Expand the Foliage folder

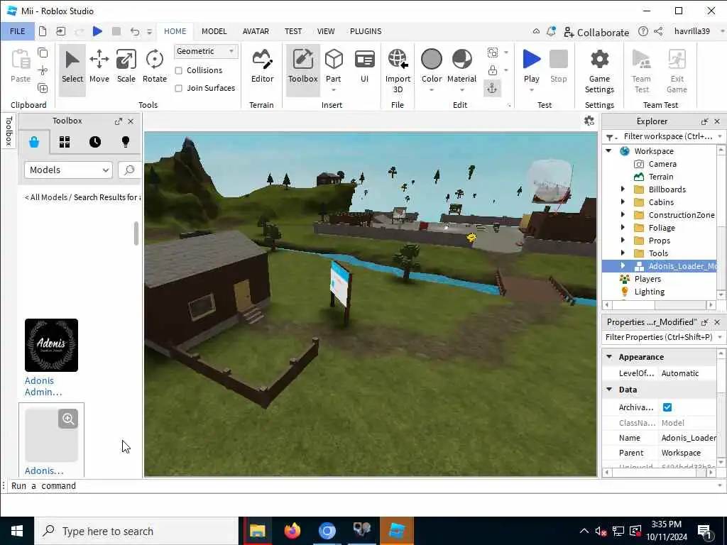click(623, 228)
